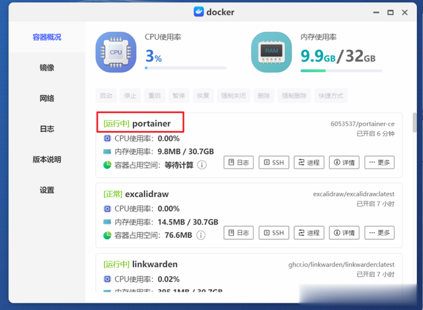423x310 pixels.
Task: Click excalidraw uptime 已开启 7 小时
Action: [x=375, y=204]
